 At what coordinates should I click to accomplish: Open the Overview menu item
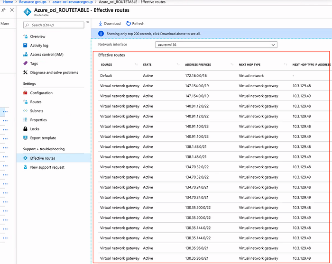(37, 36)
